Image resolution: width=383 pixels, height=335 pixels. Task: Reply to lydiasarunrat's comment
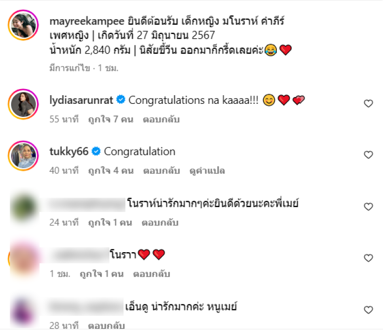[x=161, y=119]
